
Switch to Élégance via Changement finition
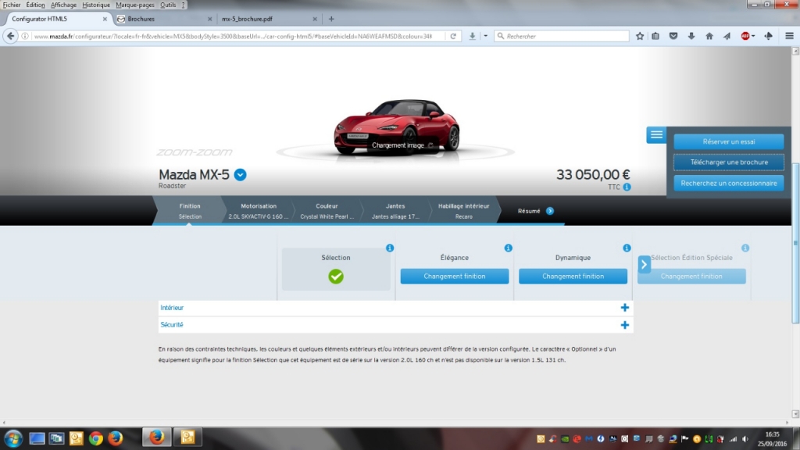click(x=454, y=277)
